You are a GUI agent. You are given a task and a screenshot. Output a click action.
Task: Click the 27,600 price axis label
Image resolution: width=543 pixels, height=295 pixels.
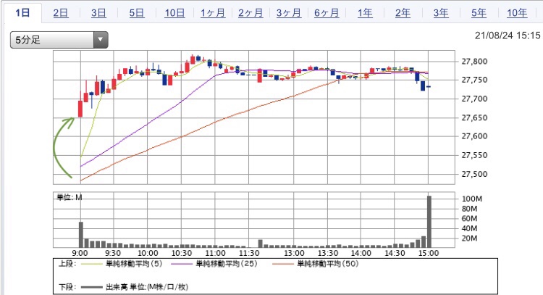pos(474,136)
